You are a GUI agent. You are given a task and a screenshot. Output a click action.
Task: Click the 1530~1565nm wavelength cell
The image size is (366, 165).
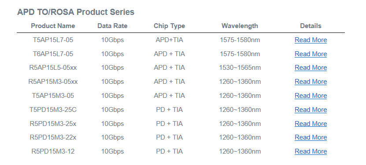pos(240,68)
